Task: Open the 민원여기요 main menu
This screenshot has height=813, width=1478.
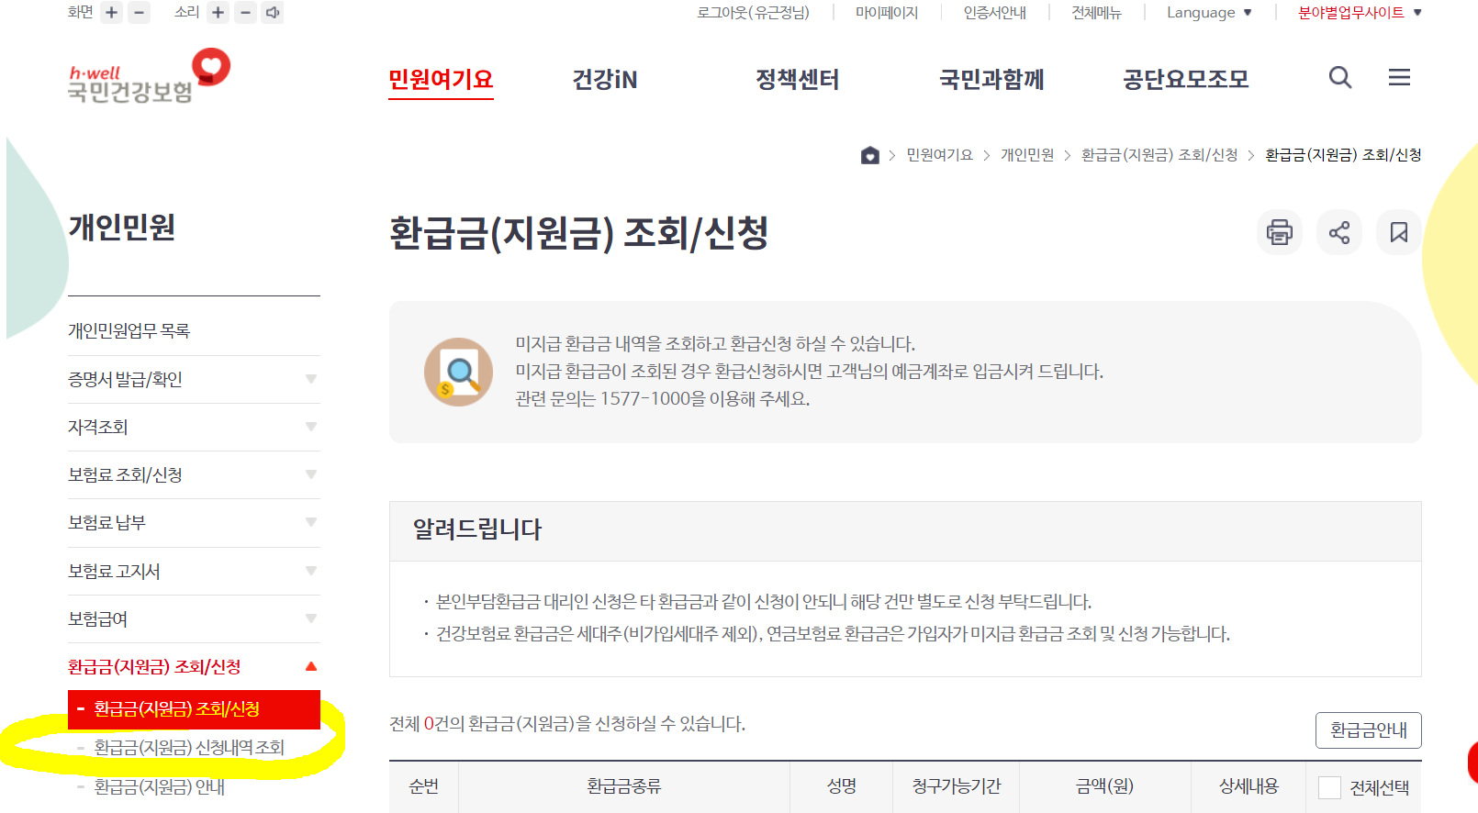Action: pyautogui.click(x=441, y=80)
